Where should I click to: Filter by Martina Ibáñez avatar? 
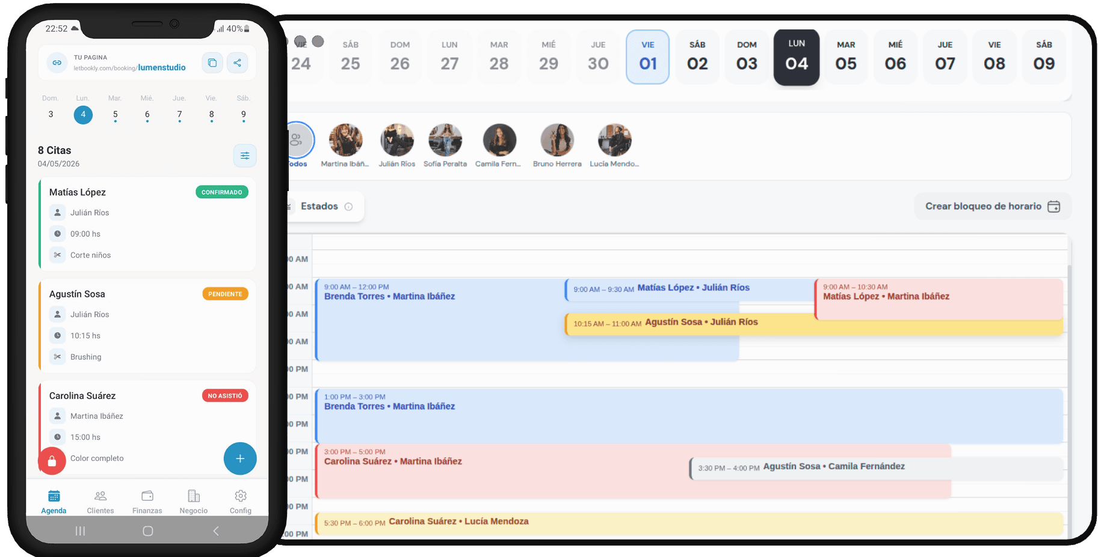click(x=345, y=140)
